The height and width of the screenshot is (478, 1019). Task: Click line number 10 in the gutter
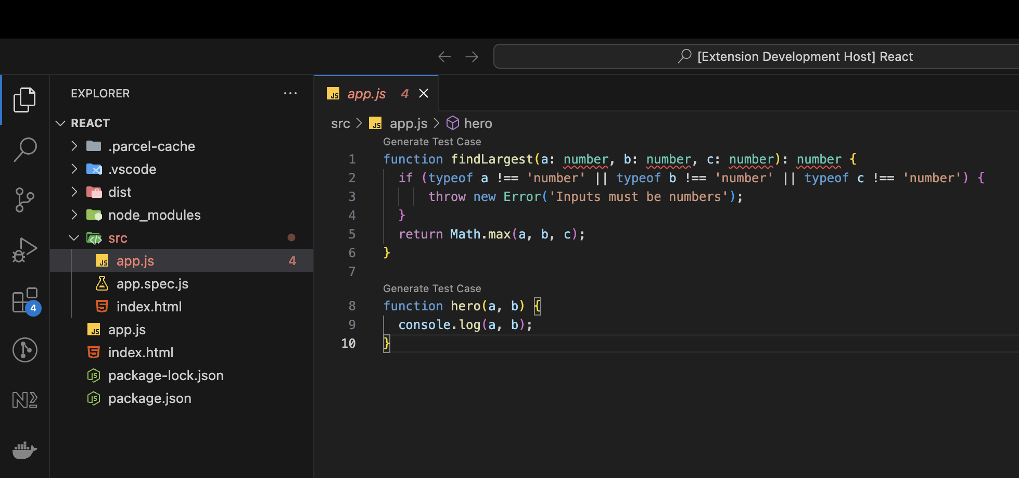pyautogui.click(x=348, y=343)
